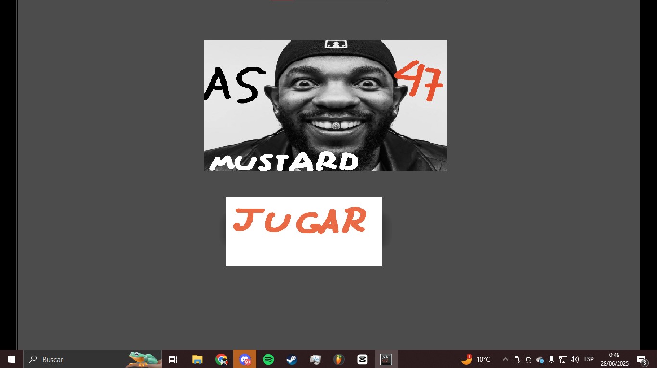Open the notification center icon
The width and height of the screenshot is (657, 368).
tap(642, 359)
